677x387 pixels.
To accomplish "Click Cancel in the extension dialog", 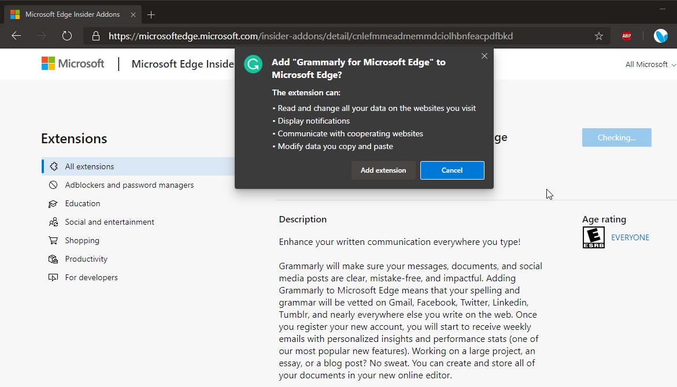I will [452, 170].
